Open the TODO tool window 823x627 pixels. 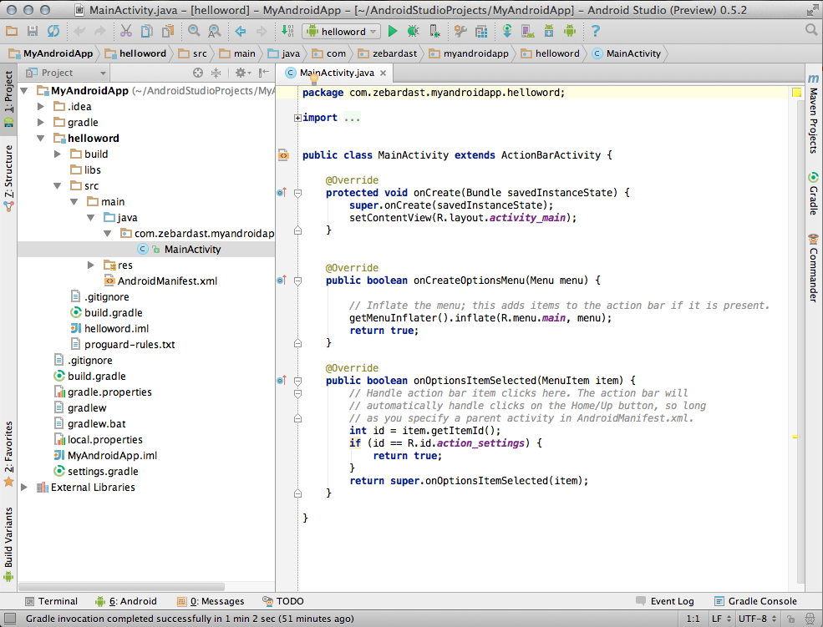click(283, 601)
